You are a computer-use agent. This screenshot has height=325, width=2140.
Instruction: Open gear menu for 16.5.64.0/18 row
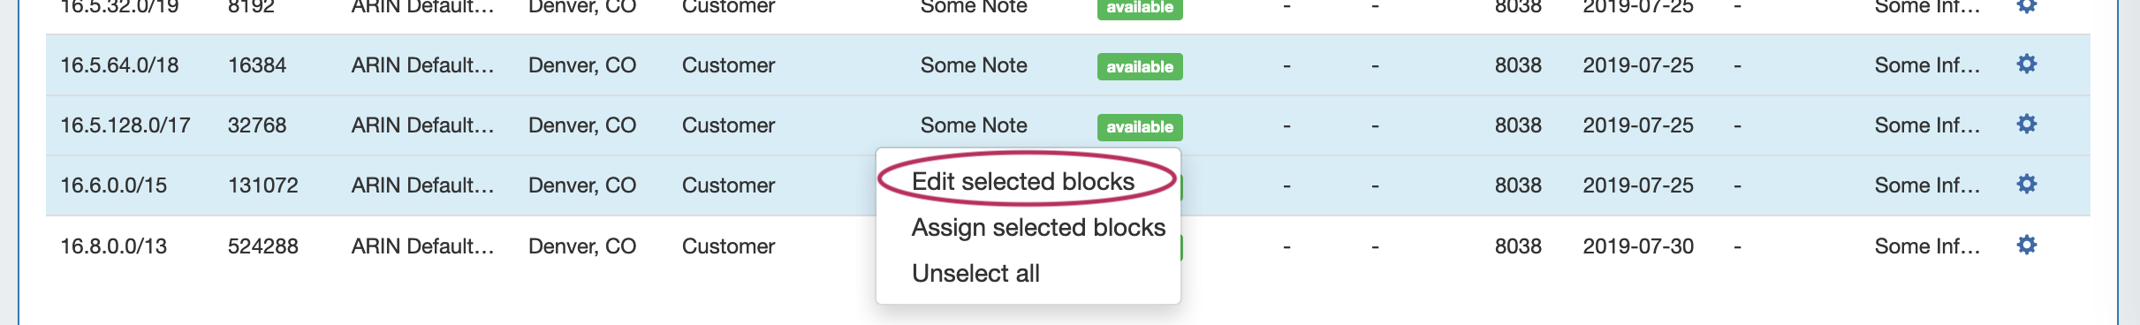[x=2027, y=64]
